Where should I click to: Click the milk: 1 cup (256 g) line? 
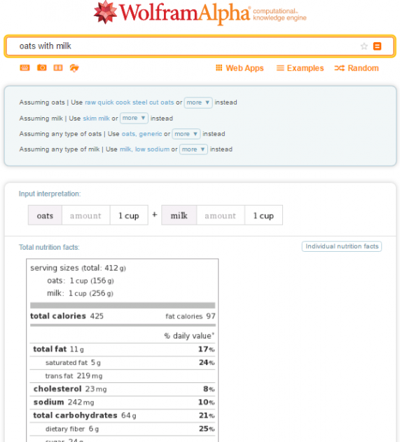click(80, 293)
